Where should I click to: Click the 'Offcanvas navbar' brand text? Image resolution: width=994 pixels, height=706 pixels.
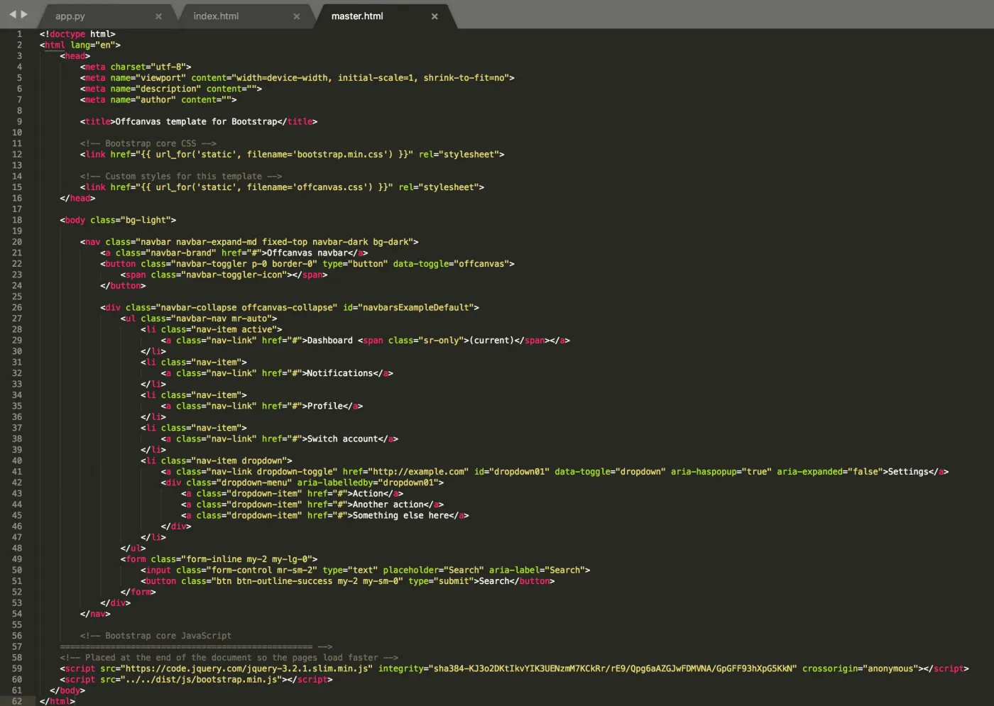click(307, 253)
